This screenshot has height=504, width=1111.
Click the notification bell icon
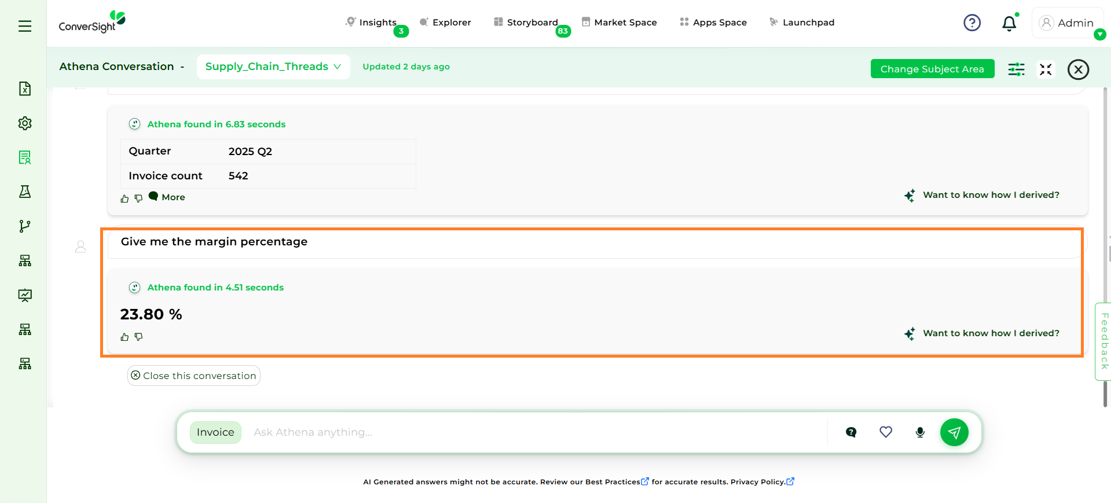point(1009,23)
